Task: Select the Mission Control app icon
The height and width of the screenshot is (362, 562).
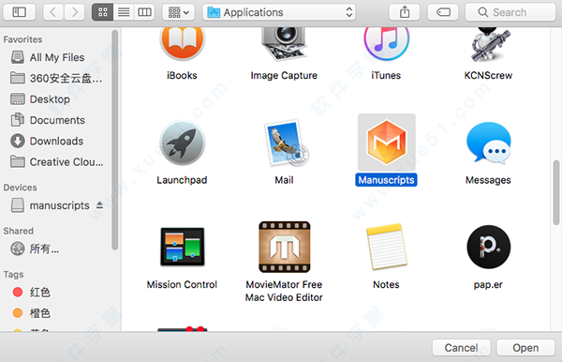Action: point(183,247)
